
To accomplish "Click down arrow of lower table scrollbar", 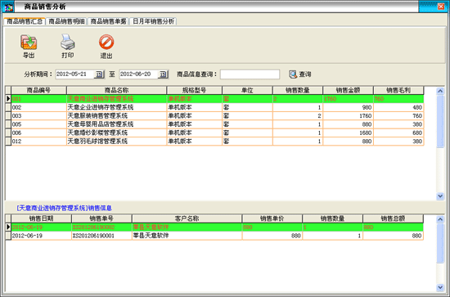I will click(440, 287).
